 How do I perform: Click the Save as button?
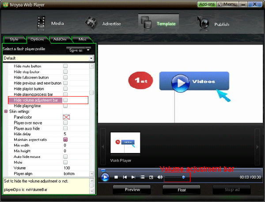click(x=76, y=50)
